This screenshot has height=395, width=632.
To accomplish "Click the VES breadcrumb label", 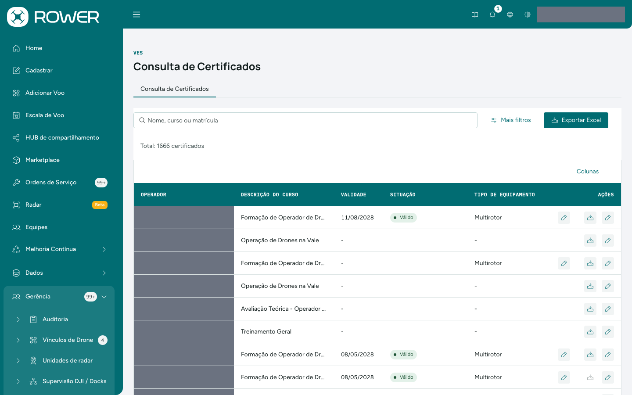I will click(138, 53).
